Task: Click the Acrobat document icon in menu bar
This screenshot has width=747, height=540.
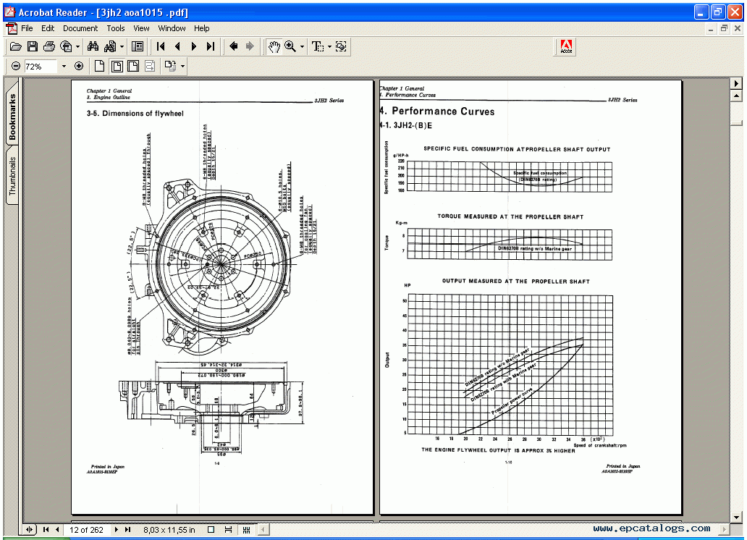Action: click(11, 29)
